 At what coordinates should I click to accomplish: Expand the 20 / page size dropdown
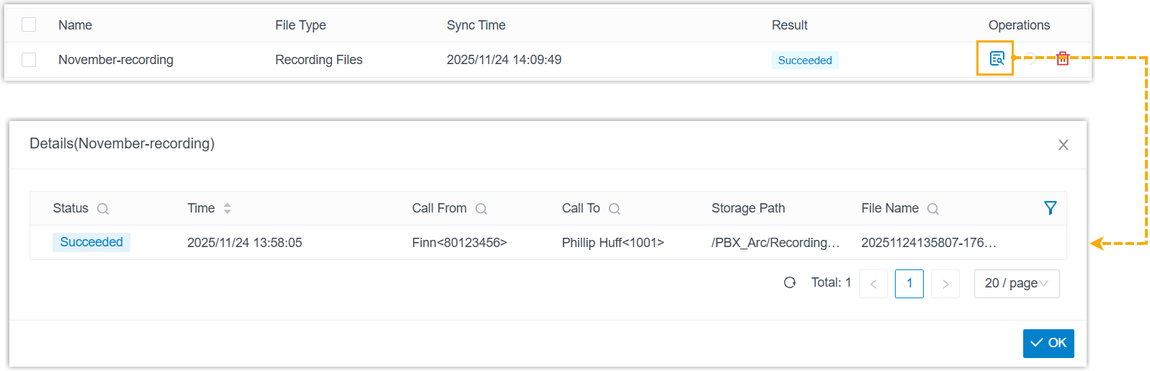(x=1016, y=284)
